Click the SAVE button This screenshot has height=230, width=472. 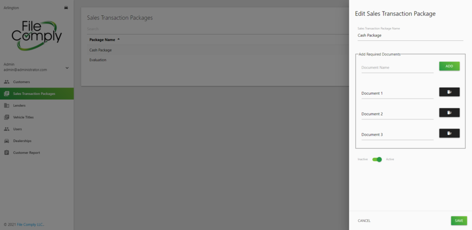(459, 221)
